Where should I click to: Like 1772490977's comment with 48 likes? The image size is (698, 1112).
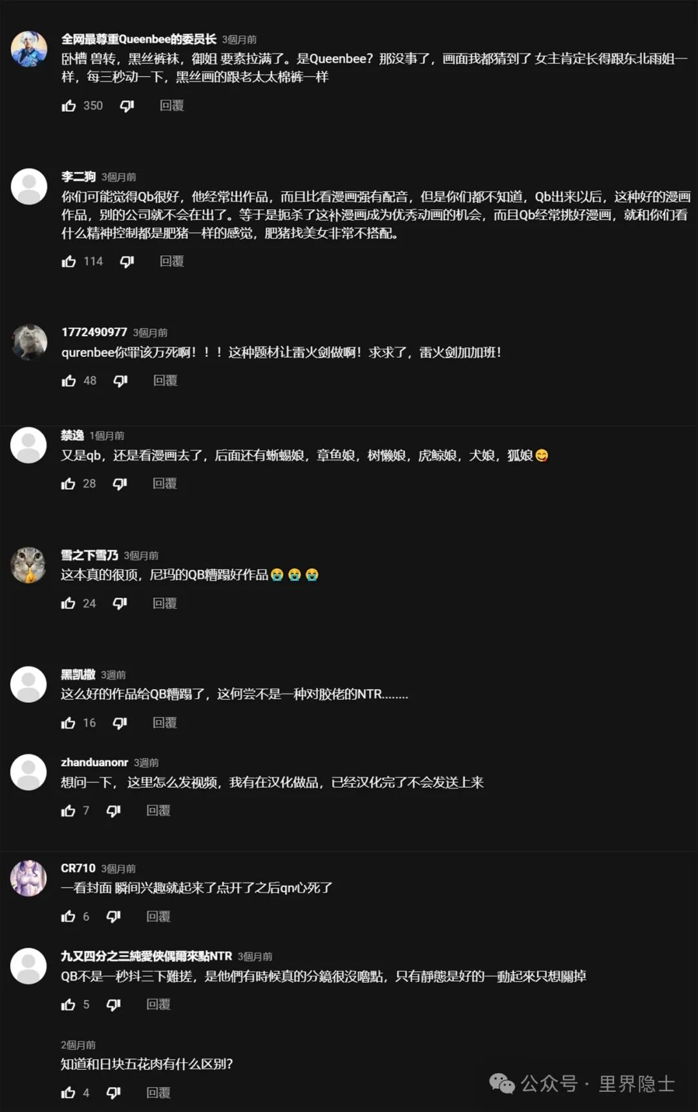[69, 381]
